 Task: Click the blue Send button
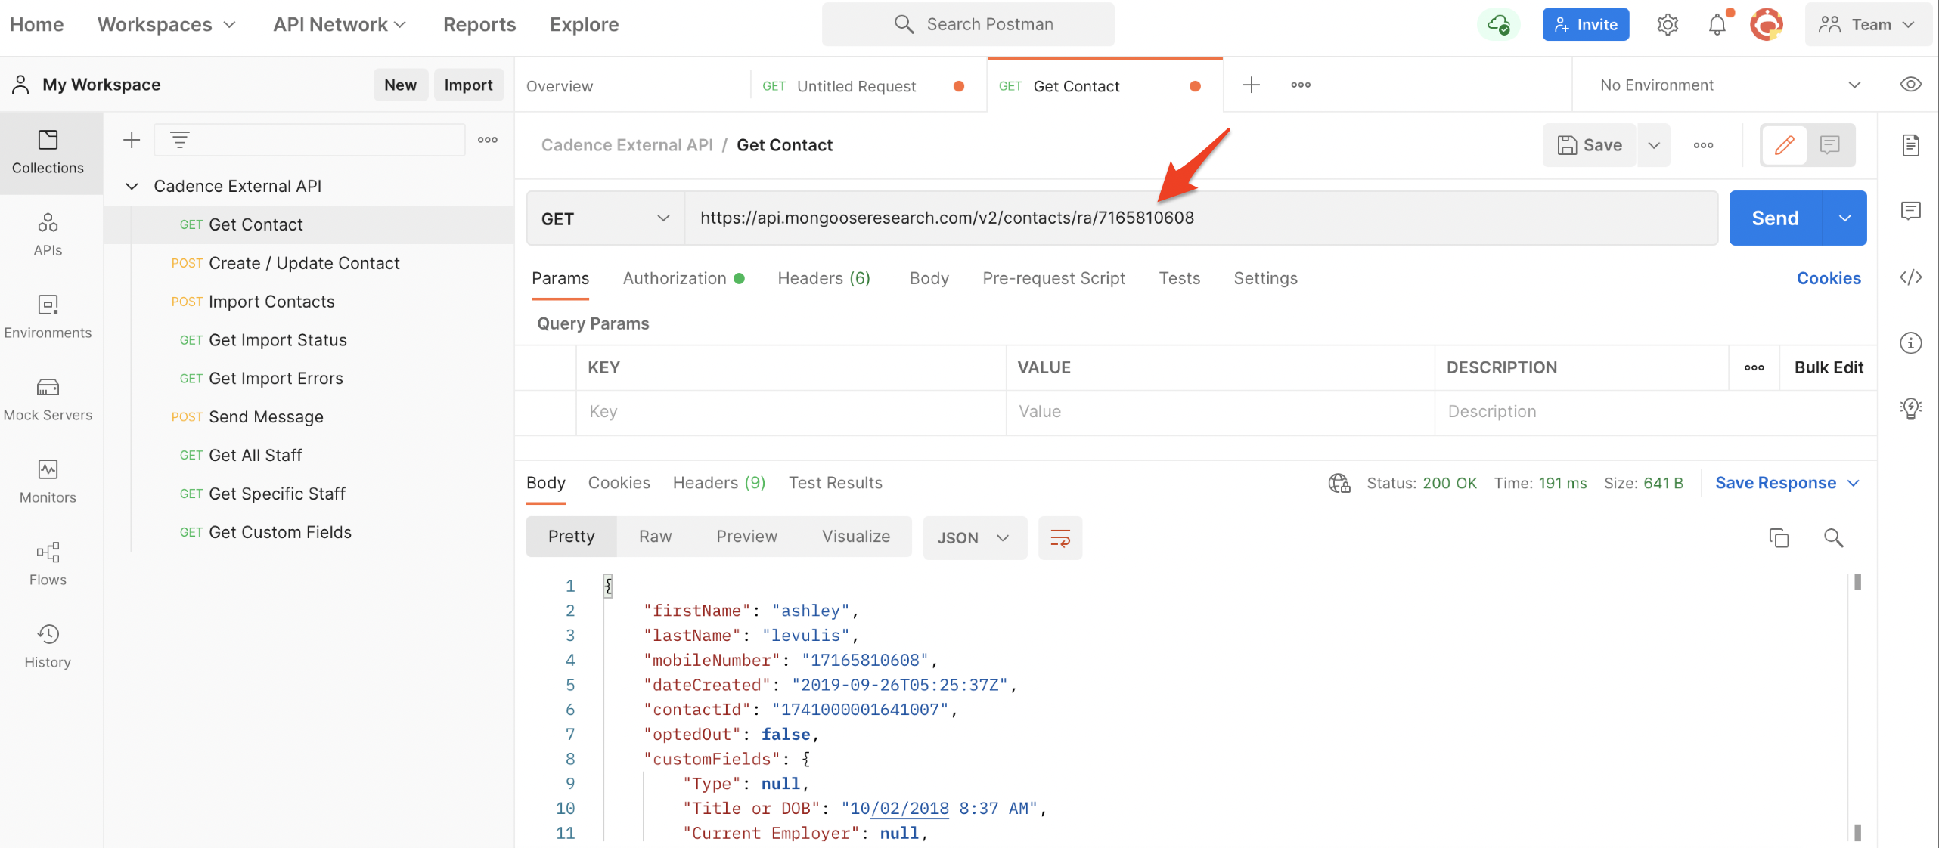pos(1774,218)
